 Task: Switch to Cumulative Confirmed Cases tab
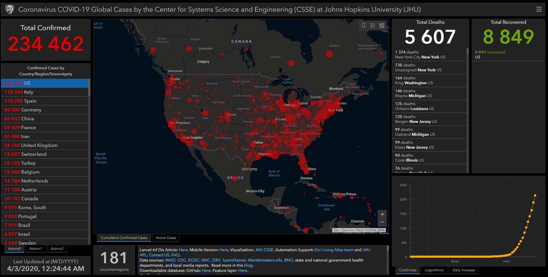click(124, 238)
